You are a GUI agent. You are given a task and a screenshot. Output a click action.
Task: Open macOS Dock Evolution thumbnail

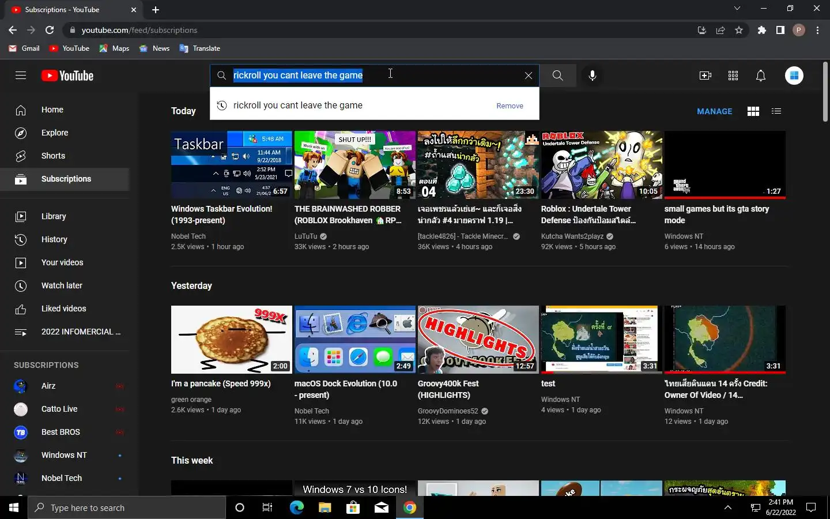pyautogui.click(x=355, y=340)
